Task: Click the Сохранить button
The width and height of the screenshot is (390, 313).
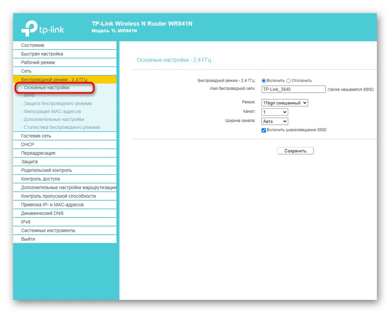Action: pyautogui.click(x=295, y=151)
